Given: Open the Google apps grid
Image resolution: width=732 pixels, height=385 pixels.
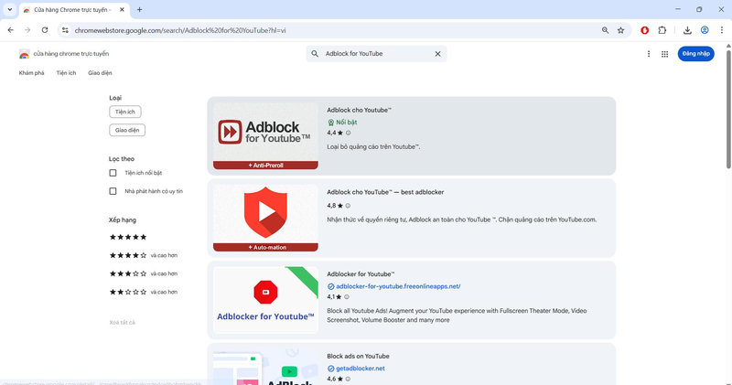Looking at the screenshot, I should (x=665, y=54).
